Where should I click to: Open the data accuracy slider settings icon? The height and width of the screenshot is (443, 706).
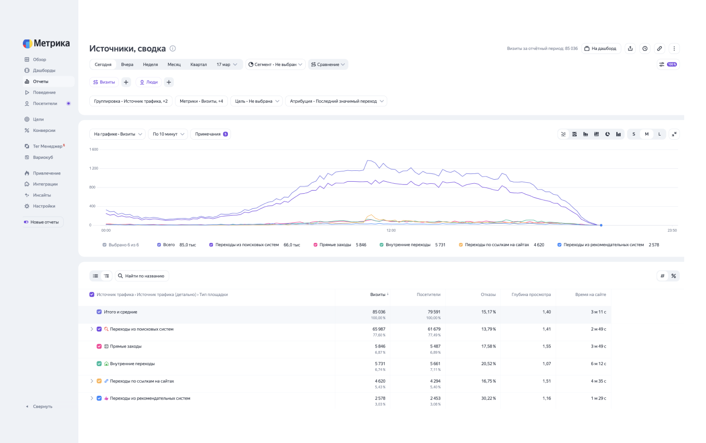662,64
